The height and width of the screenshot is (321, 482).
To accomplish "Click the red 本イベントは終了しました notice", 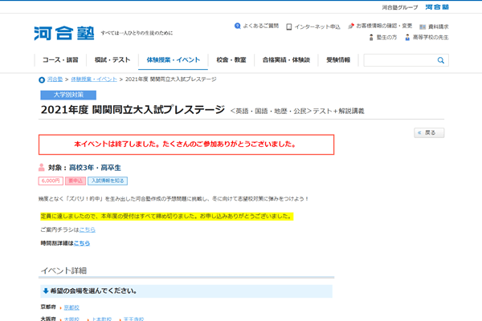I will click(186, 144).
